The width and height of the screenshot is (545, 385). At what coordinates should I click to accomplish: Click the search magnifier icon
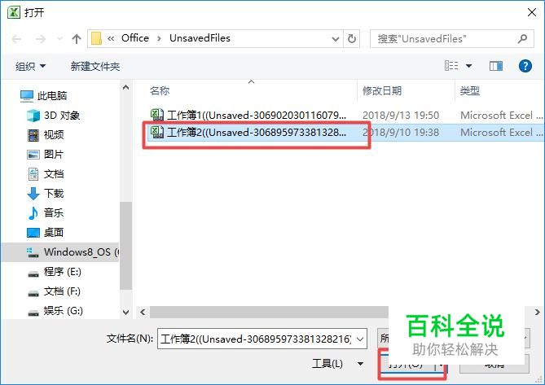click(x=522, y=38)
